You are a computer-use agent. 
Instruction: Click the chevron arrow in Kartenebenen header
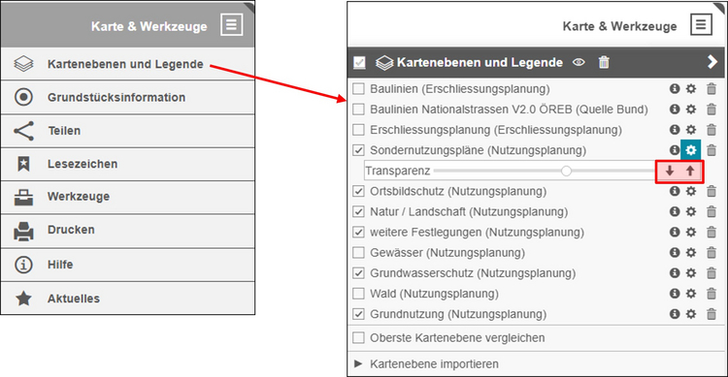coord(712,62)
